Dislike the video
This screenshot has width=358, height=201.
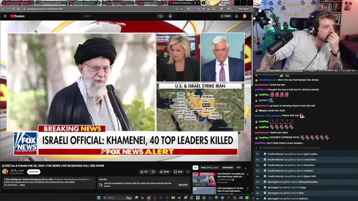[x=153, y=172]
